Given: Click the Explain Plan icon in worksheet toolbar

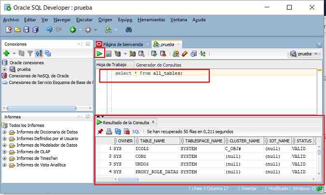Looking at the screenshot, I should pyautogui.click(x=118, y=54).
